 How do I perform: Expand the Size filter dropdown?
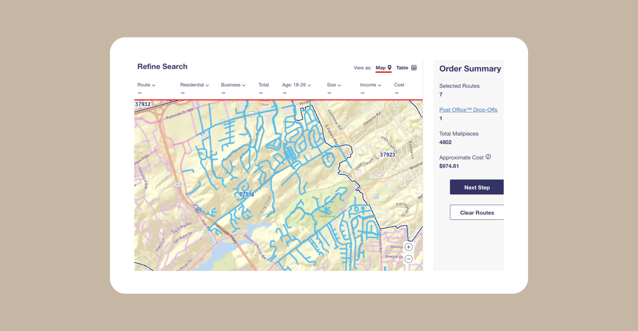[334, 85]
